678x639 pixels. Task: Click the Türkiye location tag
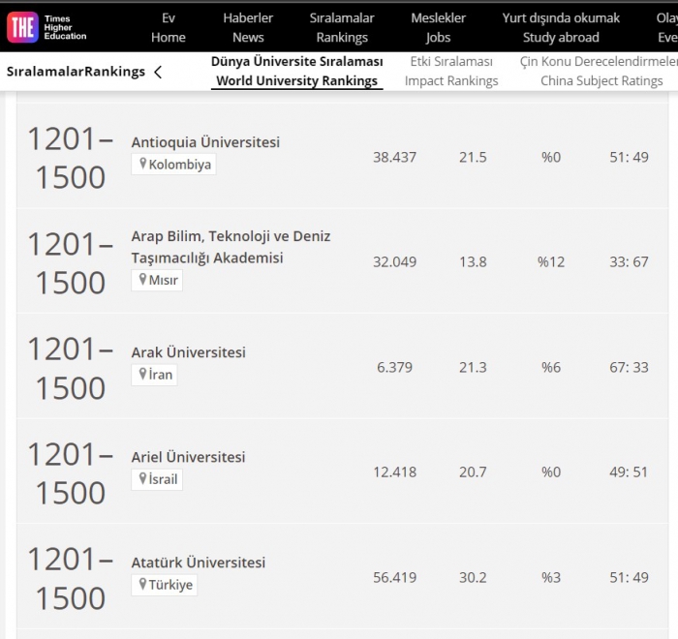click(165, 585)
